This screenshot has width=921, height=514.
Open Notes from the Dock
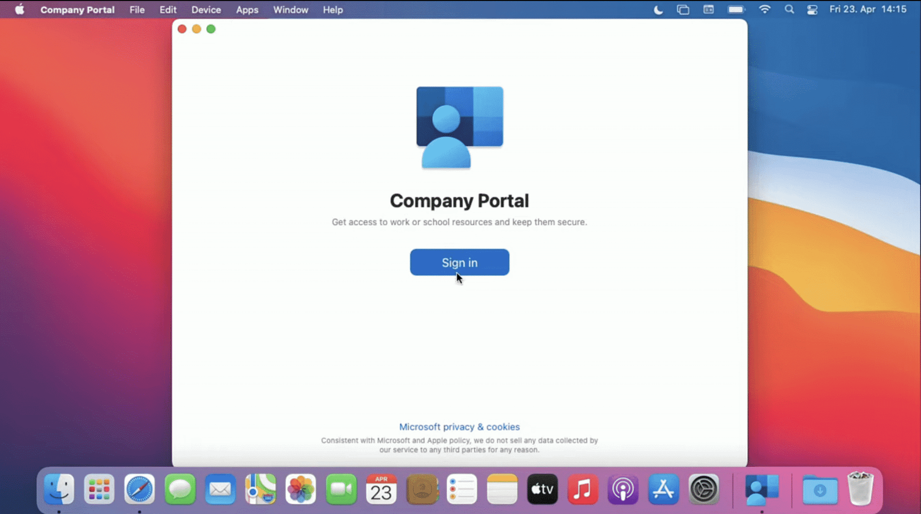[x=502, y=490]
